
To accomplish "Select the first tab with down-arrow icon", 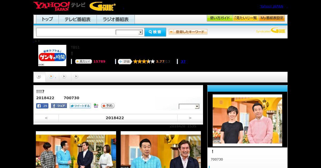I will click(x=39, y=77).
